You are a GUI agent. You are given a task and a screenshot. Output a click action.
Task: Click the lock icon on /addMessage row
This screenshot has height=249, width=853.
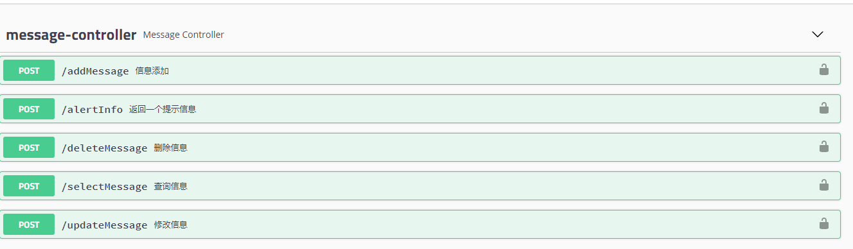tap(823, 70)
